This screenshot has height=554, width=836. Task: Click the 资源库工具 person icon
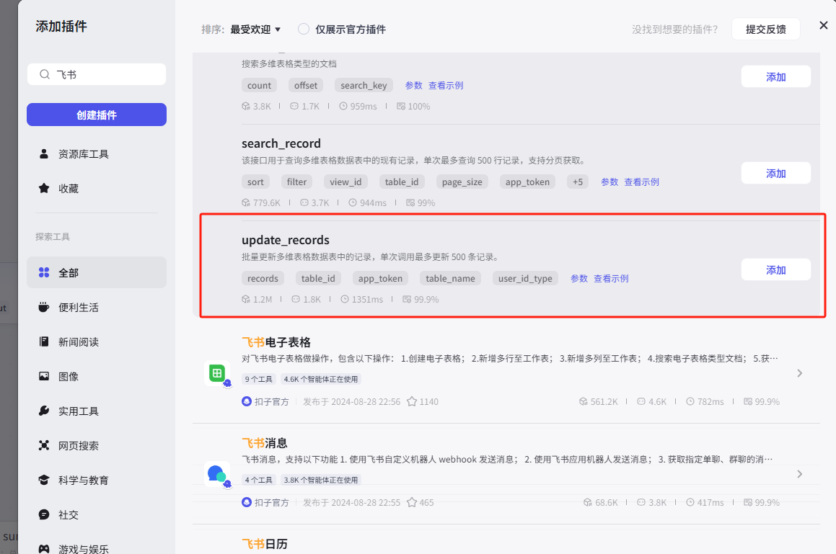click(x=44, y=154)
